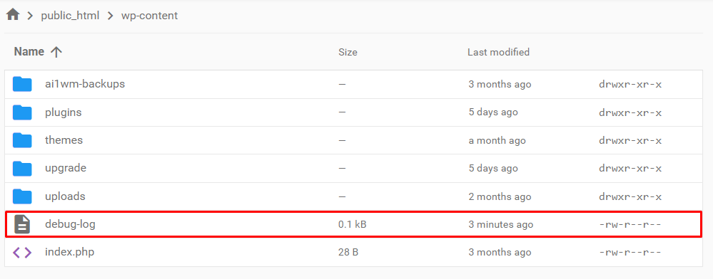Viewport: 713px width, 279px height.
Task: Open the themes folder icon
Action: [x=22, y=140]
